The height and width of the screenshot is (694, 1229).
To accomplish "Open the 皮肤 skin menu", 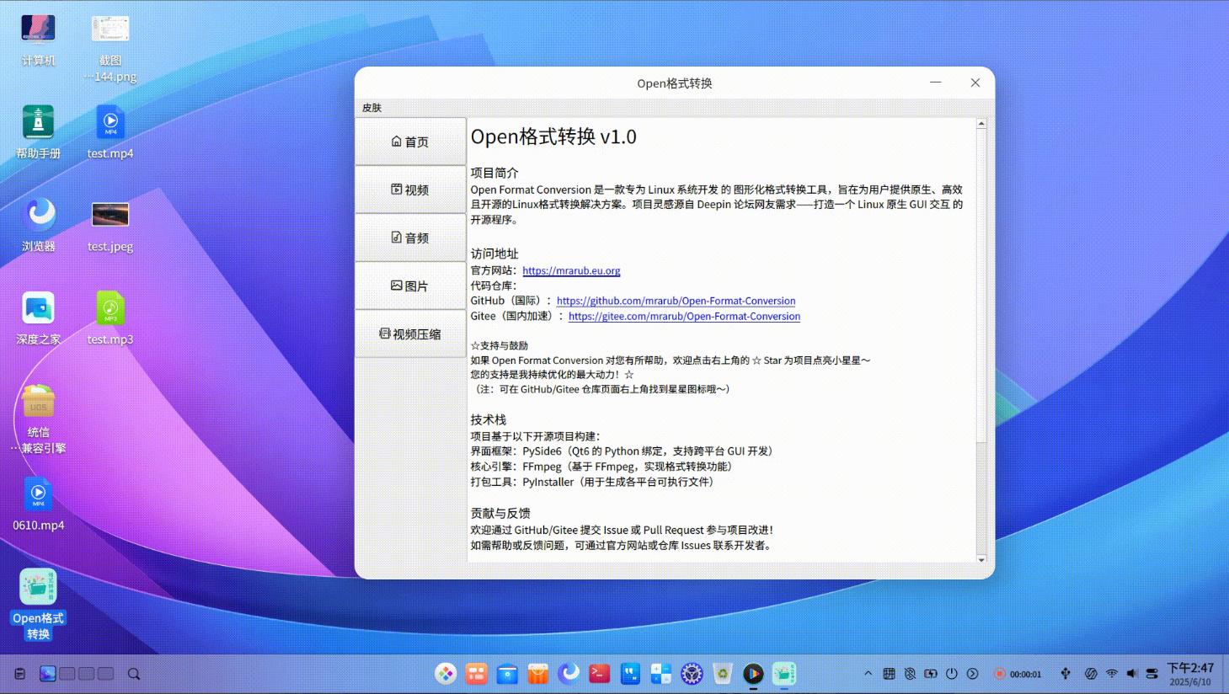I will click(371, 108).
